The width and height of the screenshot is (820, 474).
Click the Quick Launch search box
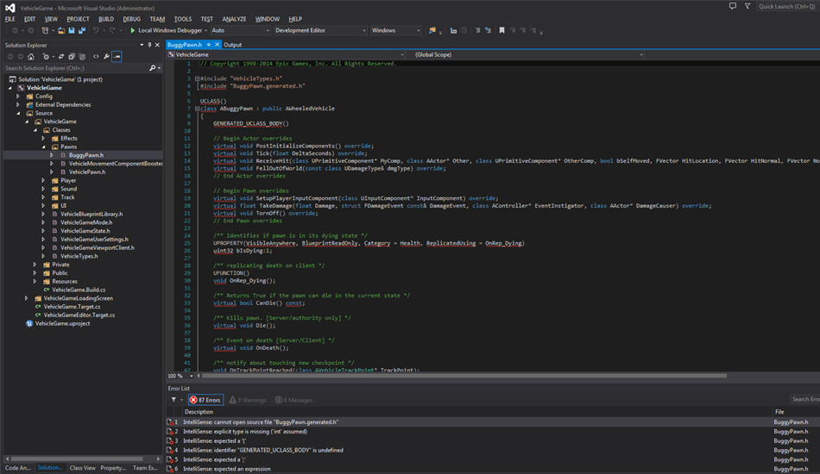click(787, 6)
